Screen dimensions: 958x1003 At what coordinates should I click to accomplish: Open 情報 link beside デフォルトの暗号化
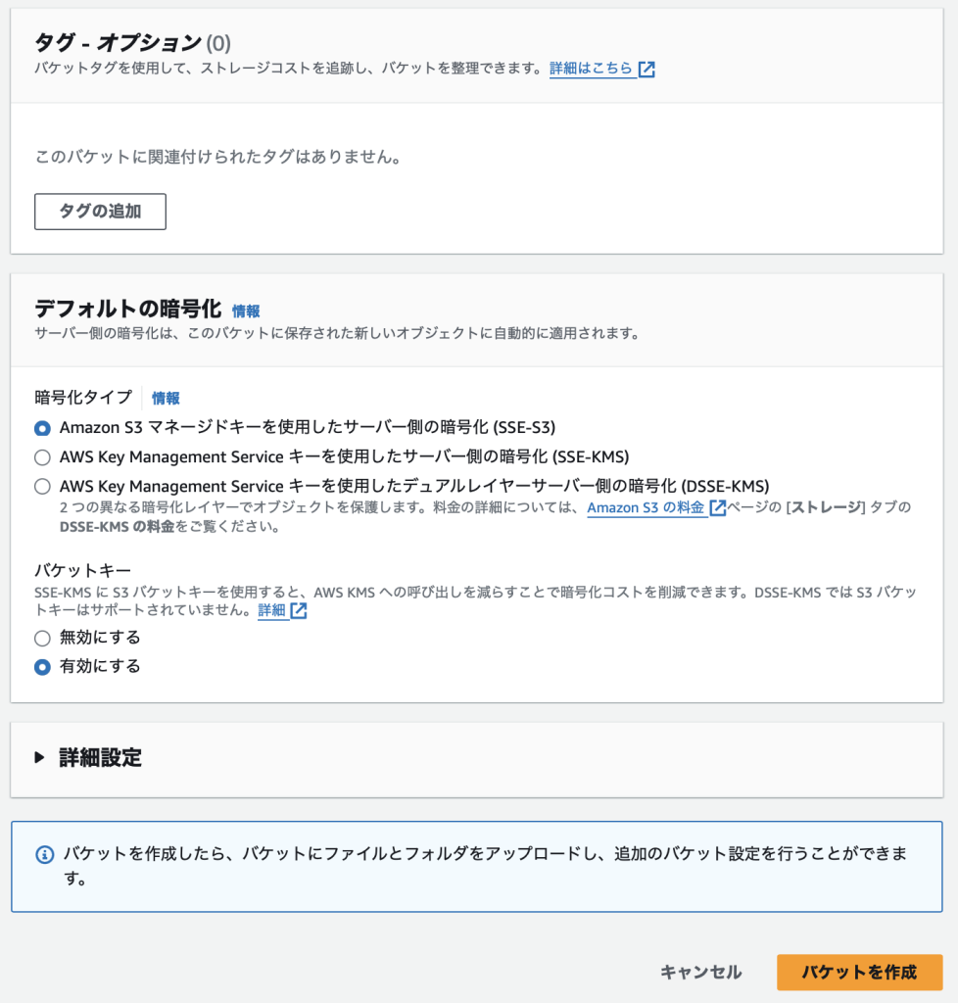246,310
